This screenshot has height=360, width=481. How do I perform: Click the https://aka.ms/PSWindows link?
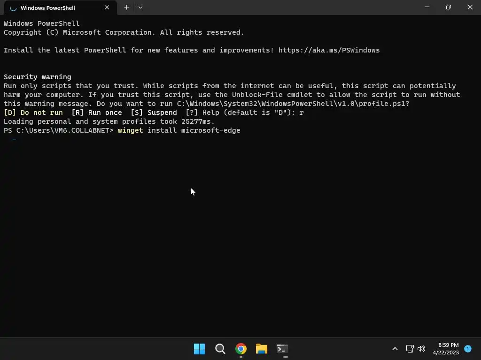coord(329,50)
